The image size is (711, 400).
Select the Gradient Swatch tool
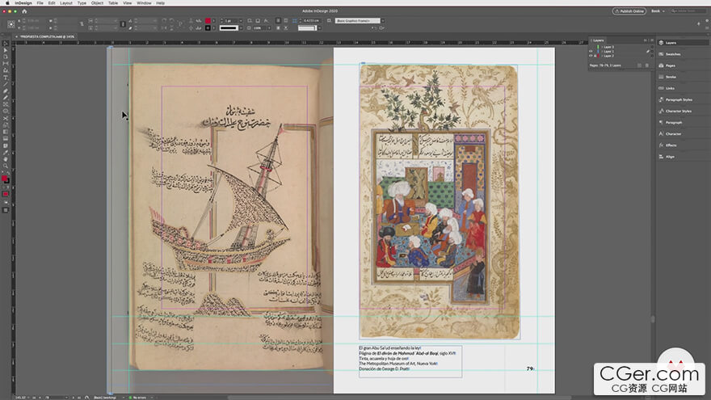coord(6,132)
